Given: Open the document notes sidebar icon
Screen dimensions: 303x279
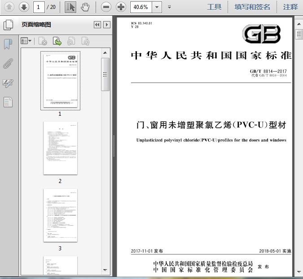Looking at the screenshot, I should pos(8,102).
